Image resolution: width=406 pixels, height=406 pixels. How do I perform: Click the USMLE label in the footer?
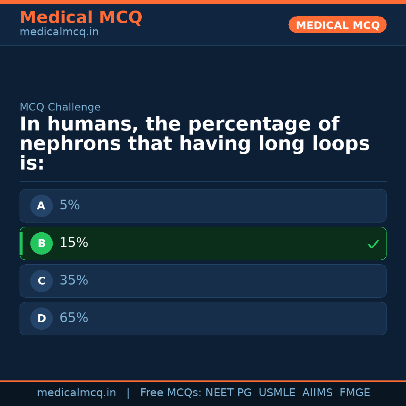click(277, 393)
